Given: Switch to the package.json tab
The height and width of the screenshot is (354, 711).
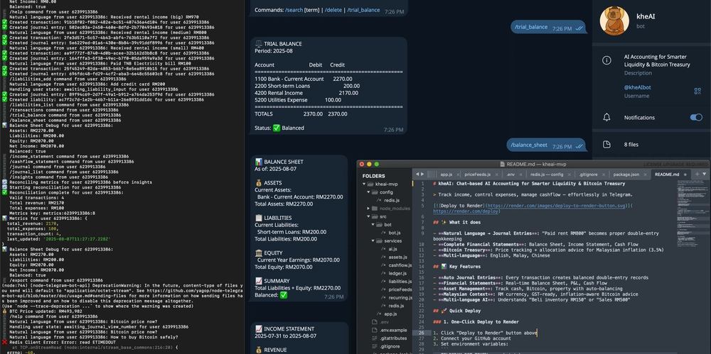Looking at the screenshot, I should pyautogui.click(x=626, y=175).
